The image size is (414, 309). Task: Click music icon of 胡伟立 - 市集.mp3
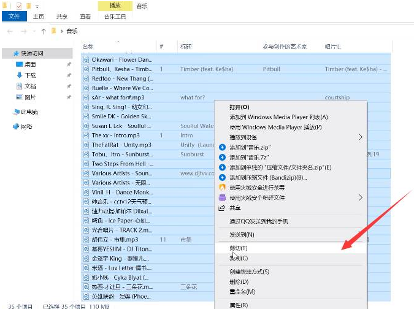point(86,240)
